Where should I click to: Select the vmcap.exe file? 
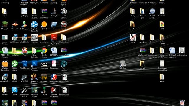point(34,37)
